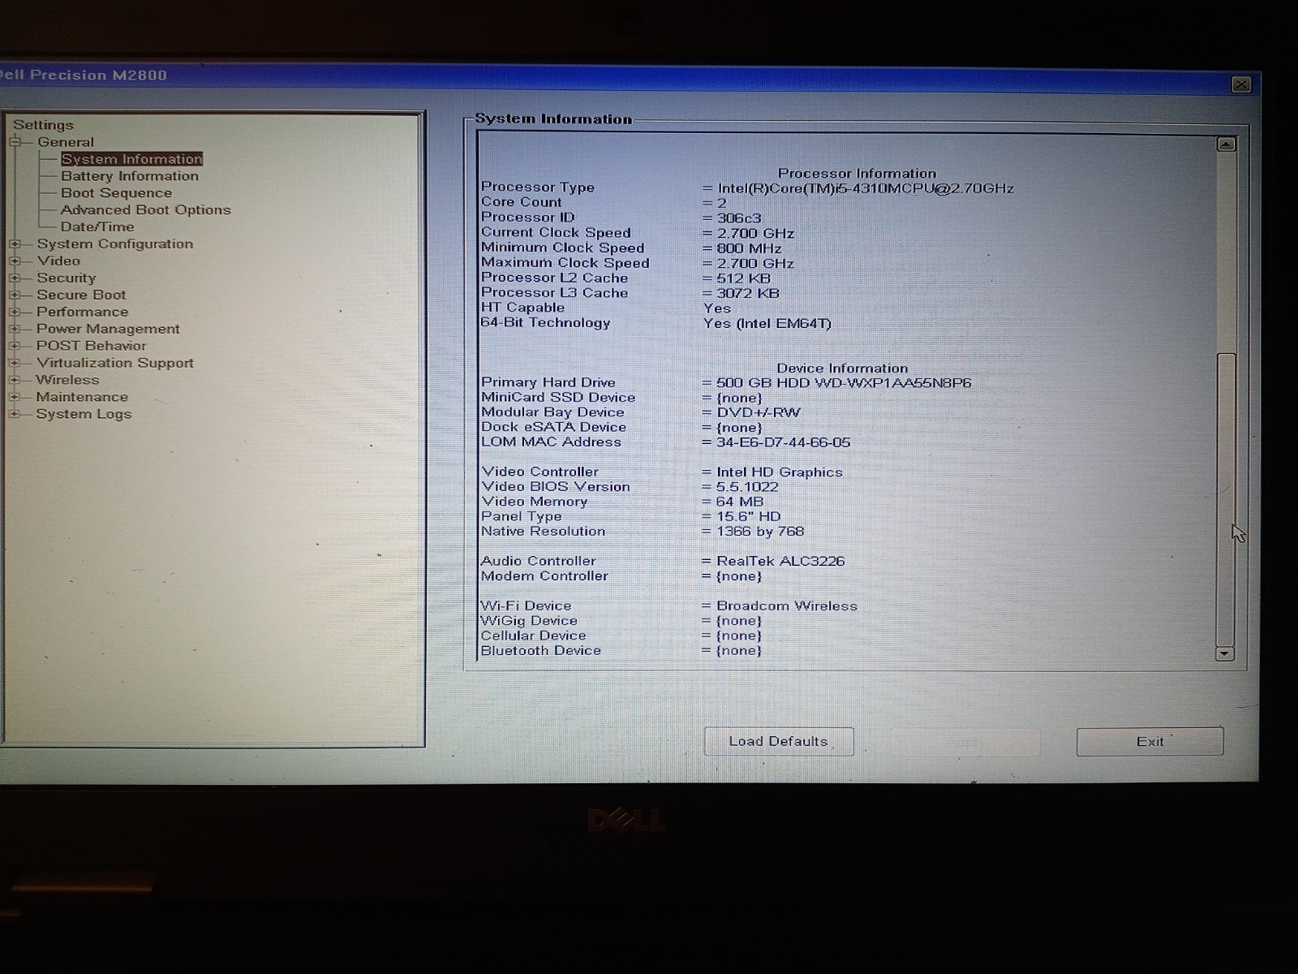
Task: Click the scrollbar down arrow
Action: [1225, 653]
